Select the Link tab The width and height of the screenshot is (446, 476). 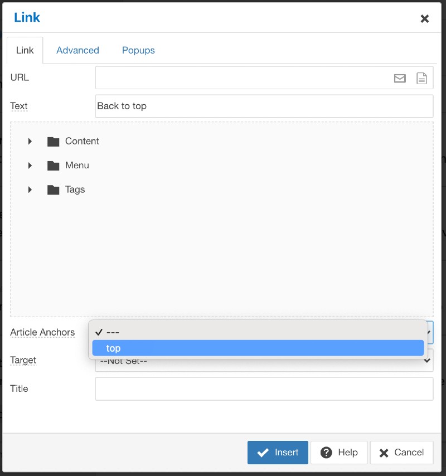click(25, 50)
